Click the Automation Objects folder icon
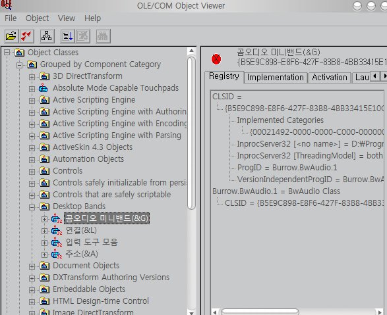Viewport: 387px width, 315px height. (44, 159)
